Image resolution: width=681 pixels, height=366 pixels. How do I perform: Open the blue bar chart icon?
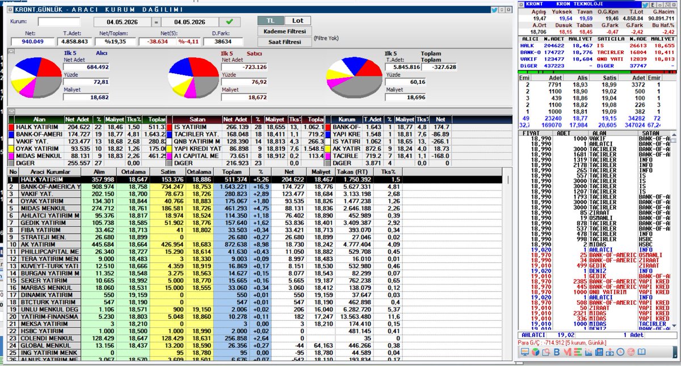[x=588, y=352]
